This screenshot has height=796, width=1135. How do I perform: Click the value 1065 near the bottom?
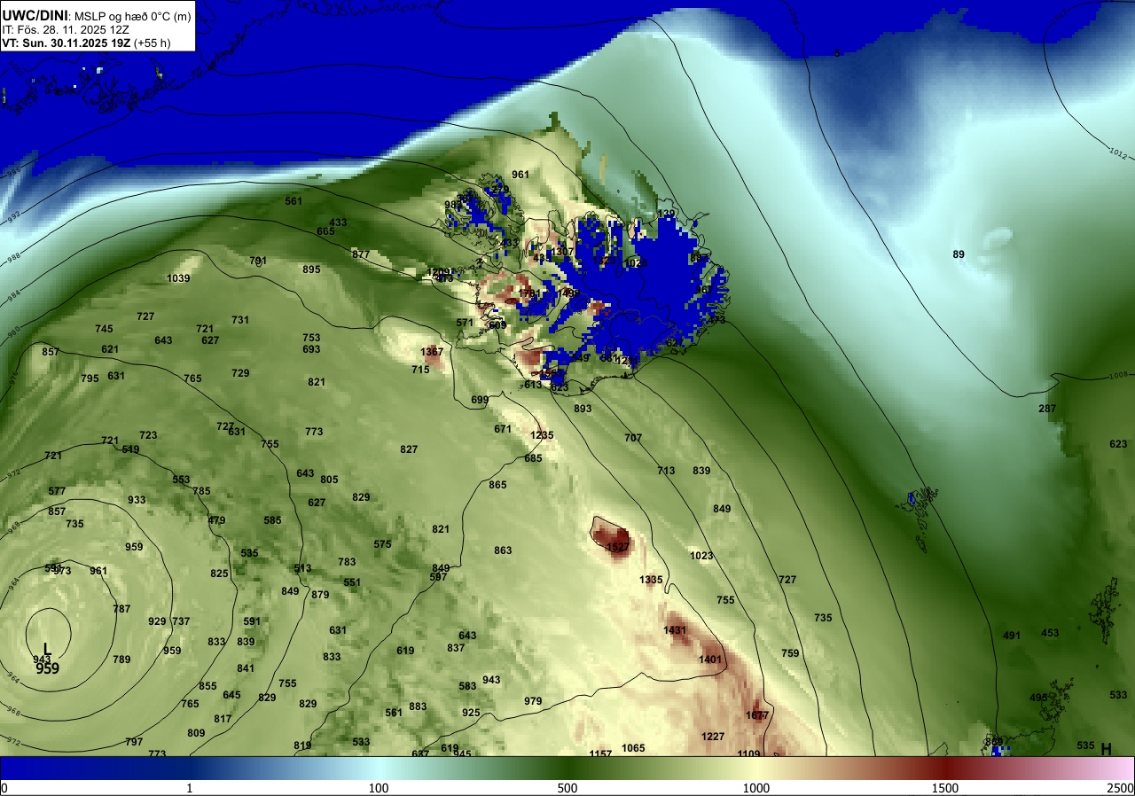(x=633, y=748)
